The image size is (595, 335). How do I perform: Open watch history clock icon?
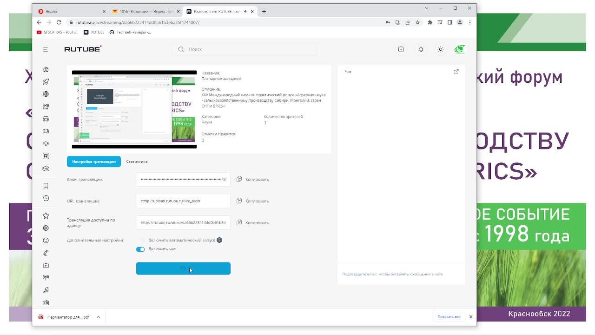[x=46, y=198]
